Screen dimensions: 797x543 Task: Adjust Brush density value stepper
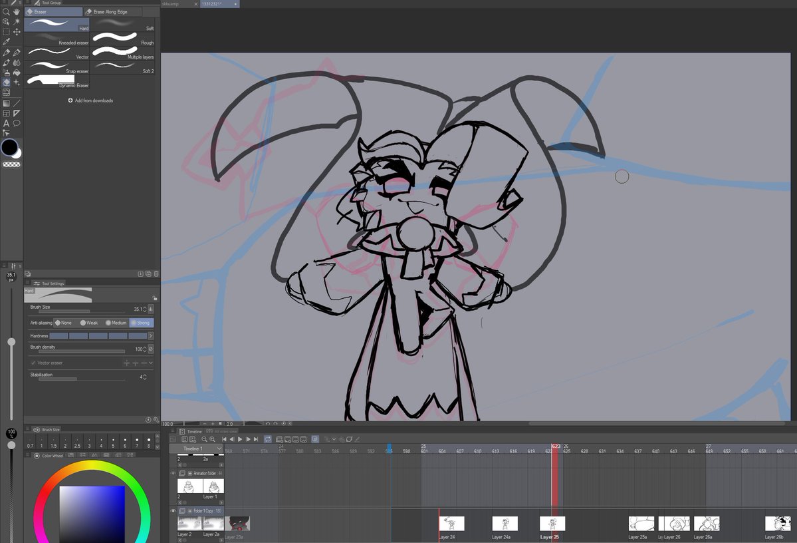[145, 349]
